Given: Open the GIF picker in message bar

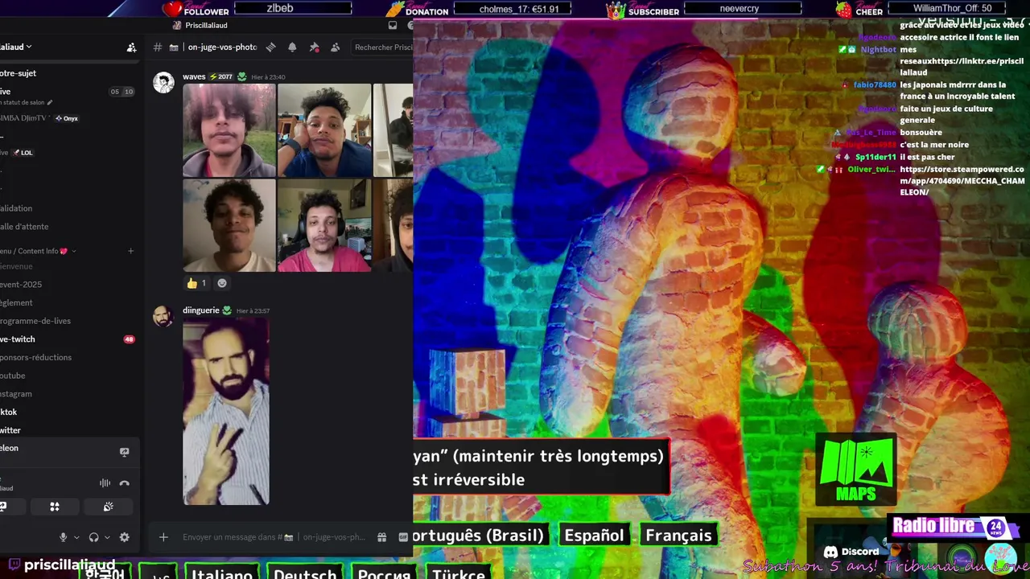Looking at the screenshot, I should pyautogui.click(x=403, y=537).
